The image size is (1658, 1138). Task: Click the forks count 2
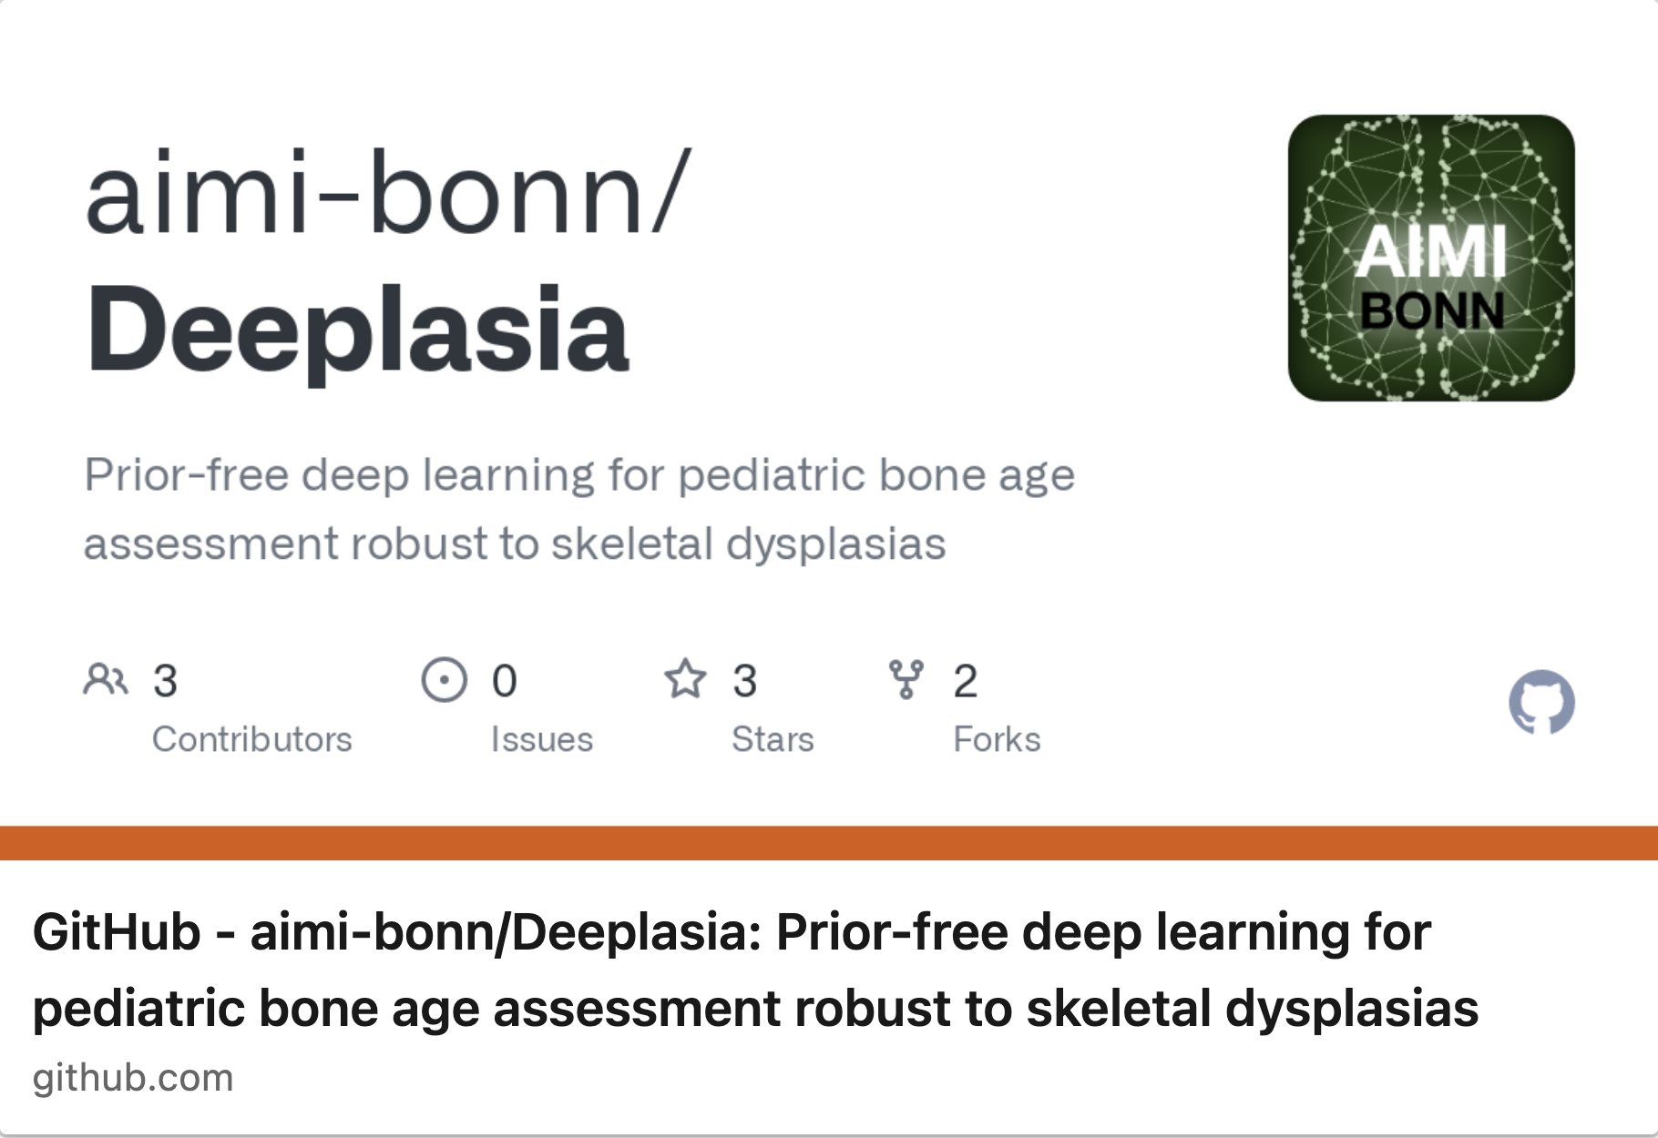[966, 681]
